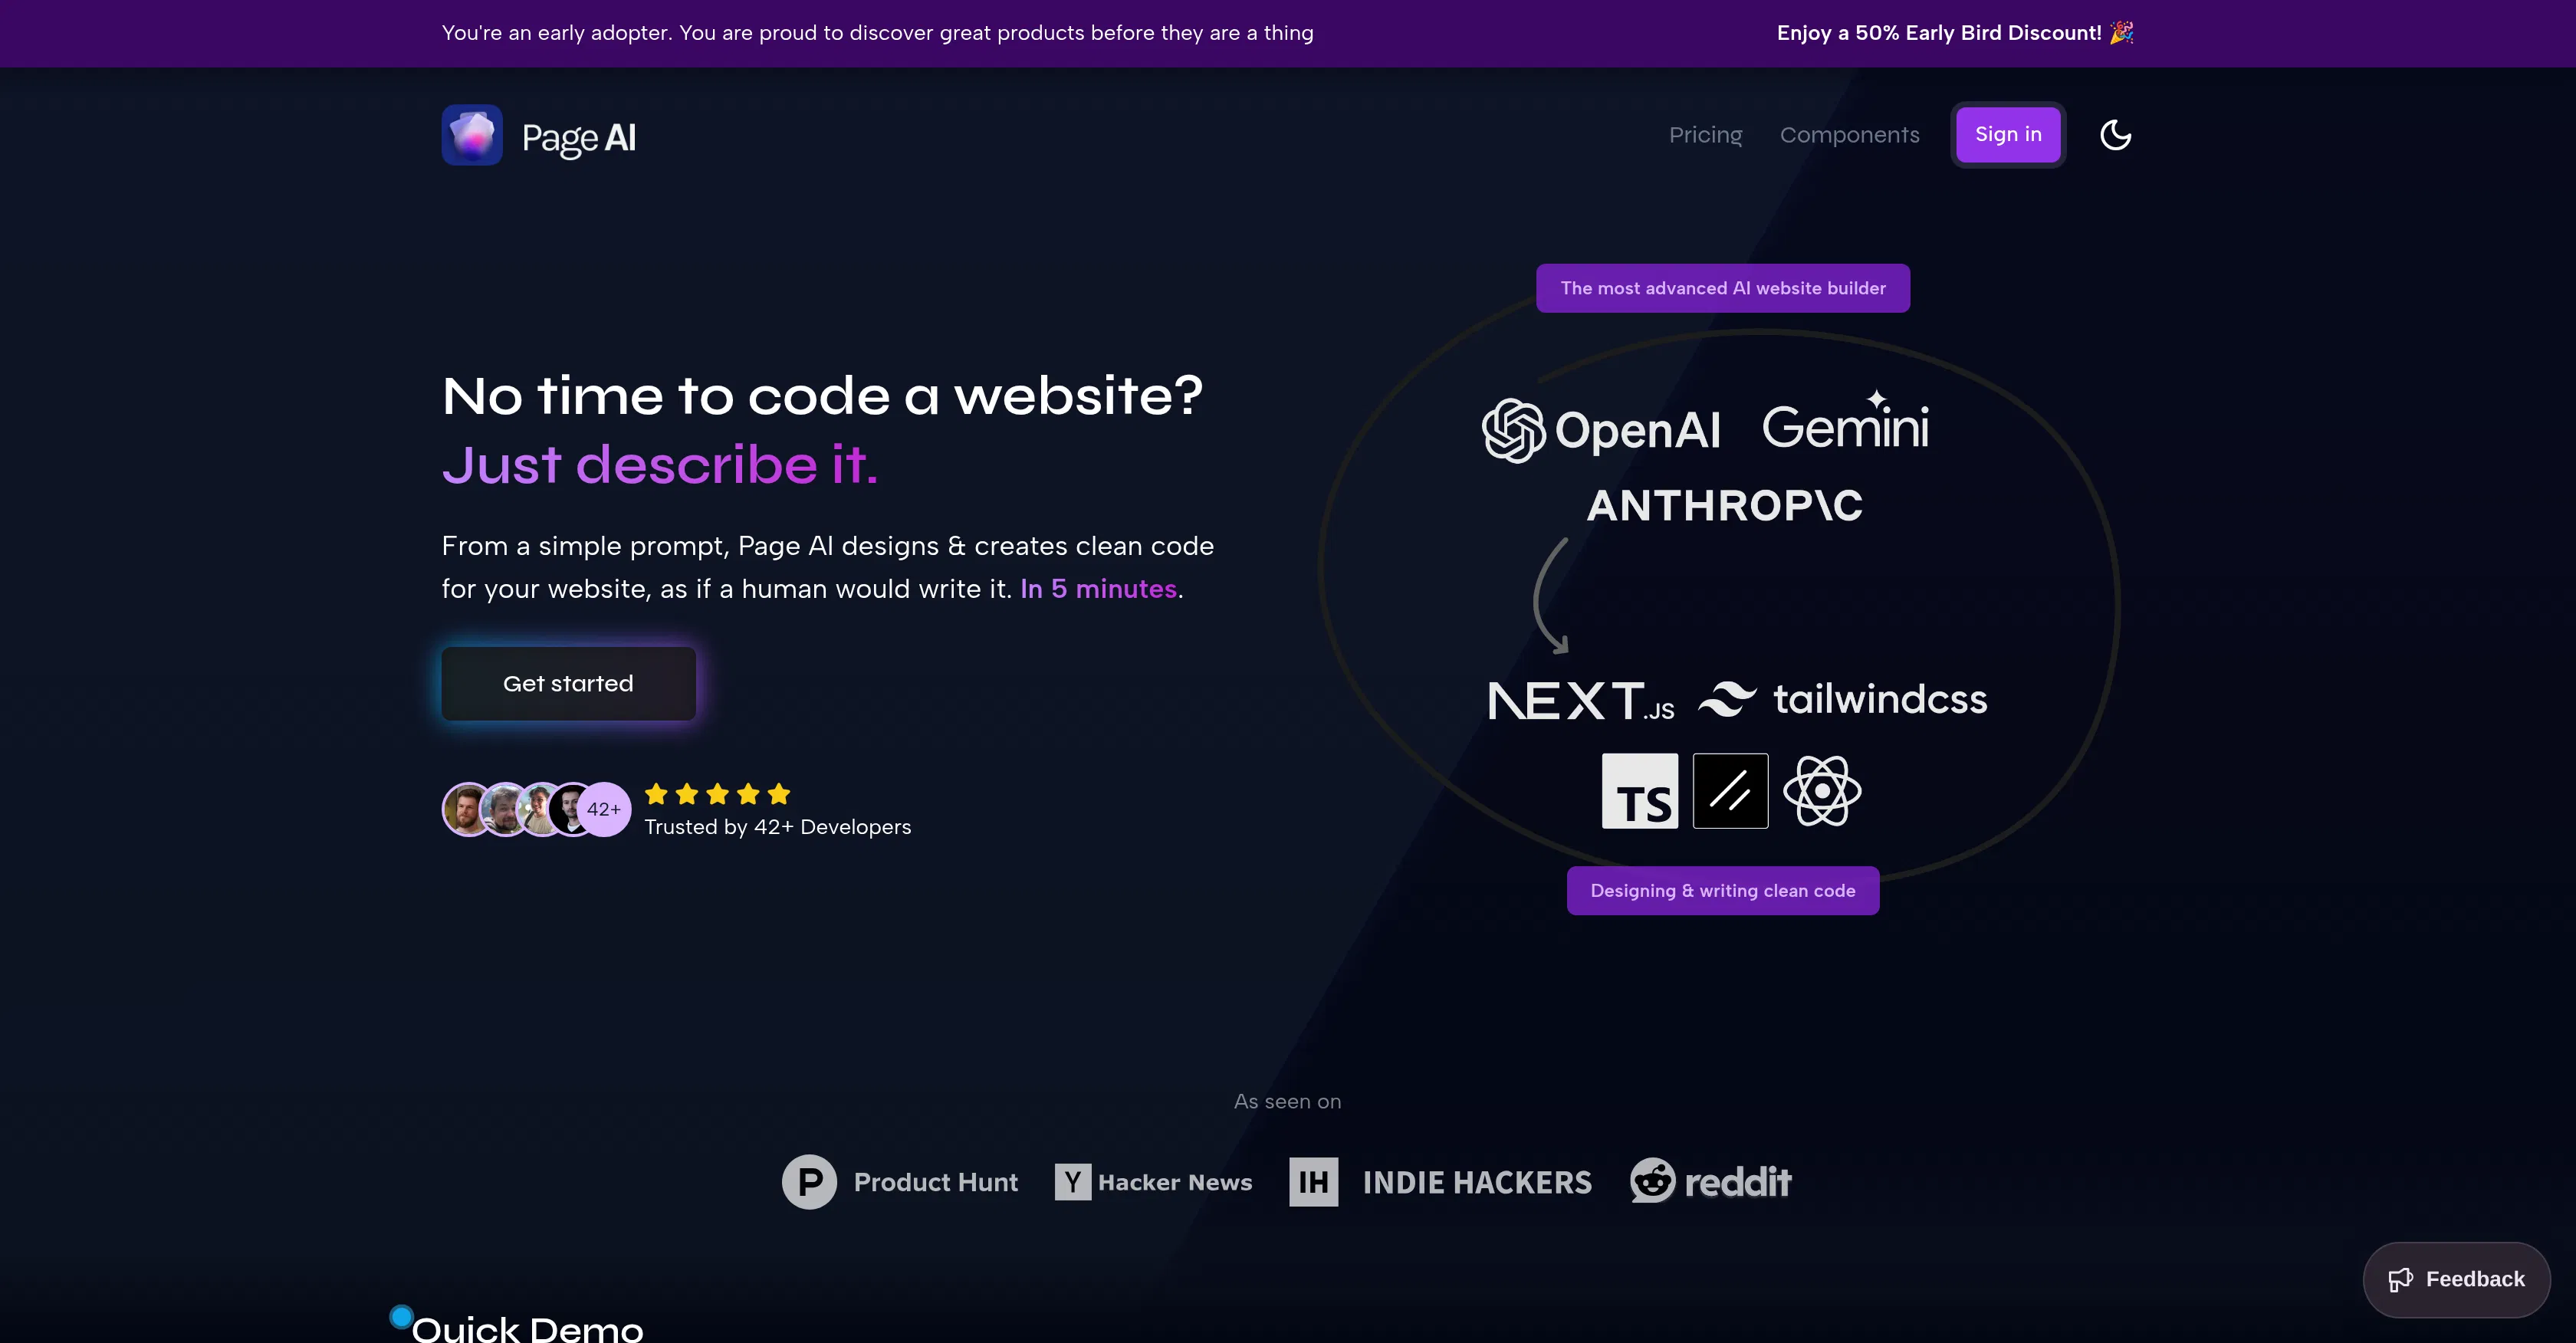
Task: Click the 42+ developers avatar group
Action: [x=535, y=809]
